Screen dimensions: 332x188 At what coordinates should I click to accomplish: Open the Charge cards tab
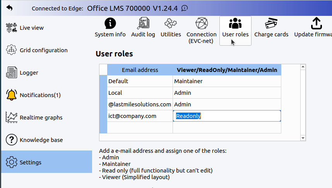point(271,28)
